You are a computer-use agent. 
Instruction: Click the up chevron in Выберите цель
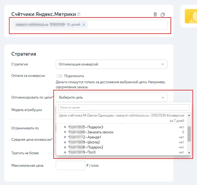163,98
